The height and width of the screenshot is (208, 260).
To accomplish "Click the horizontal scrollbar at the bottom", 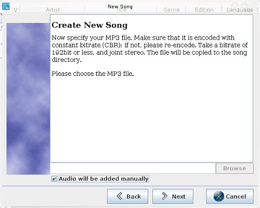I will pos(135,207).
